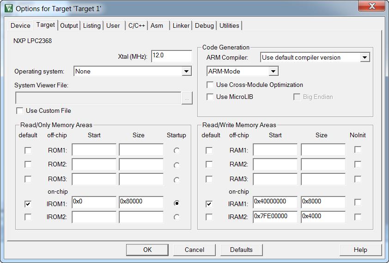The height and width of the screenshot is (263, 389).
Task: Click the IROM2 Start address field
Action: pyautogui.click(x=94, y=217)
